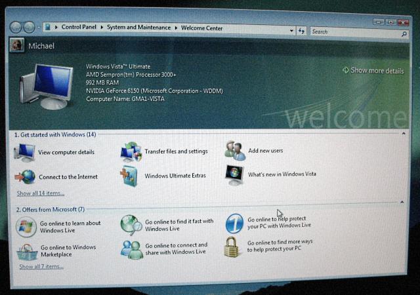Open the Windows Live find it fast icon
Screen dimensions: 420x295
[131, 225]
